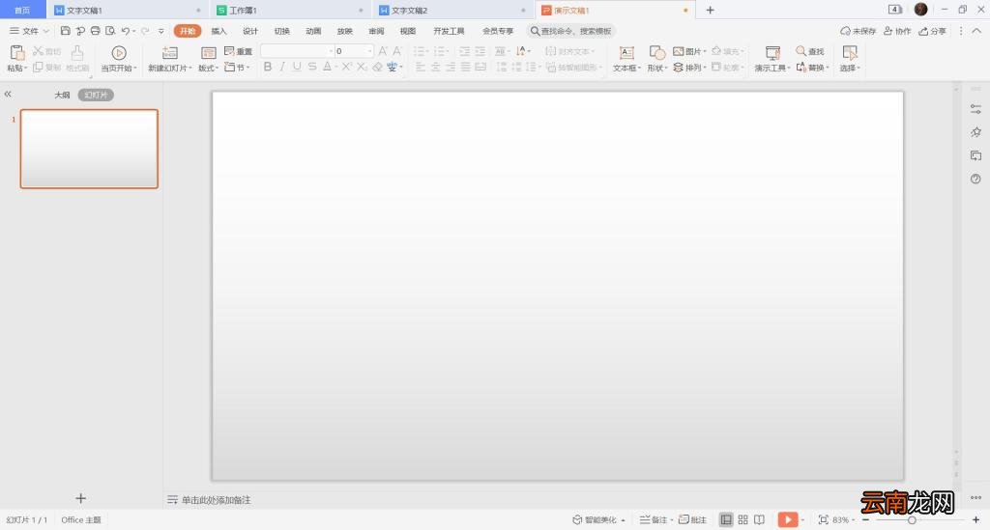Switch to Slide Sorter view
This screenshot has width=990, height=530.
[x=743, y=520]
